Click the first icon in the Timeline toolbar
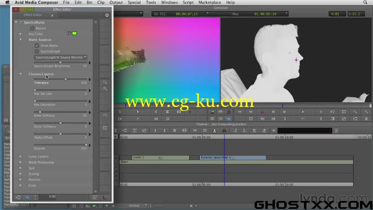Viewport: 373px width, 210px height. 125,130
